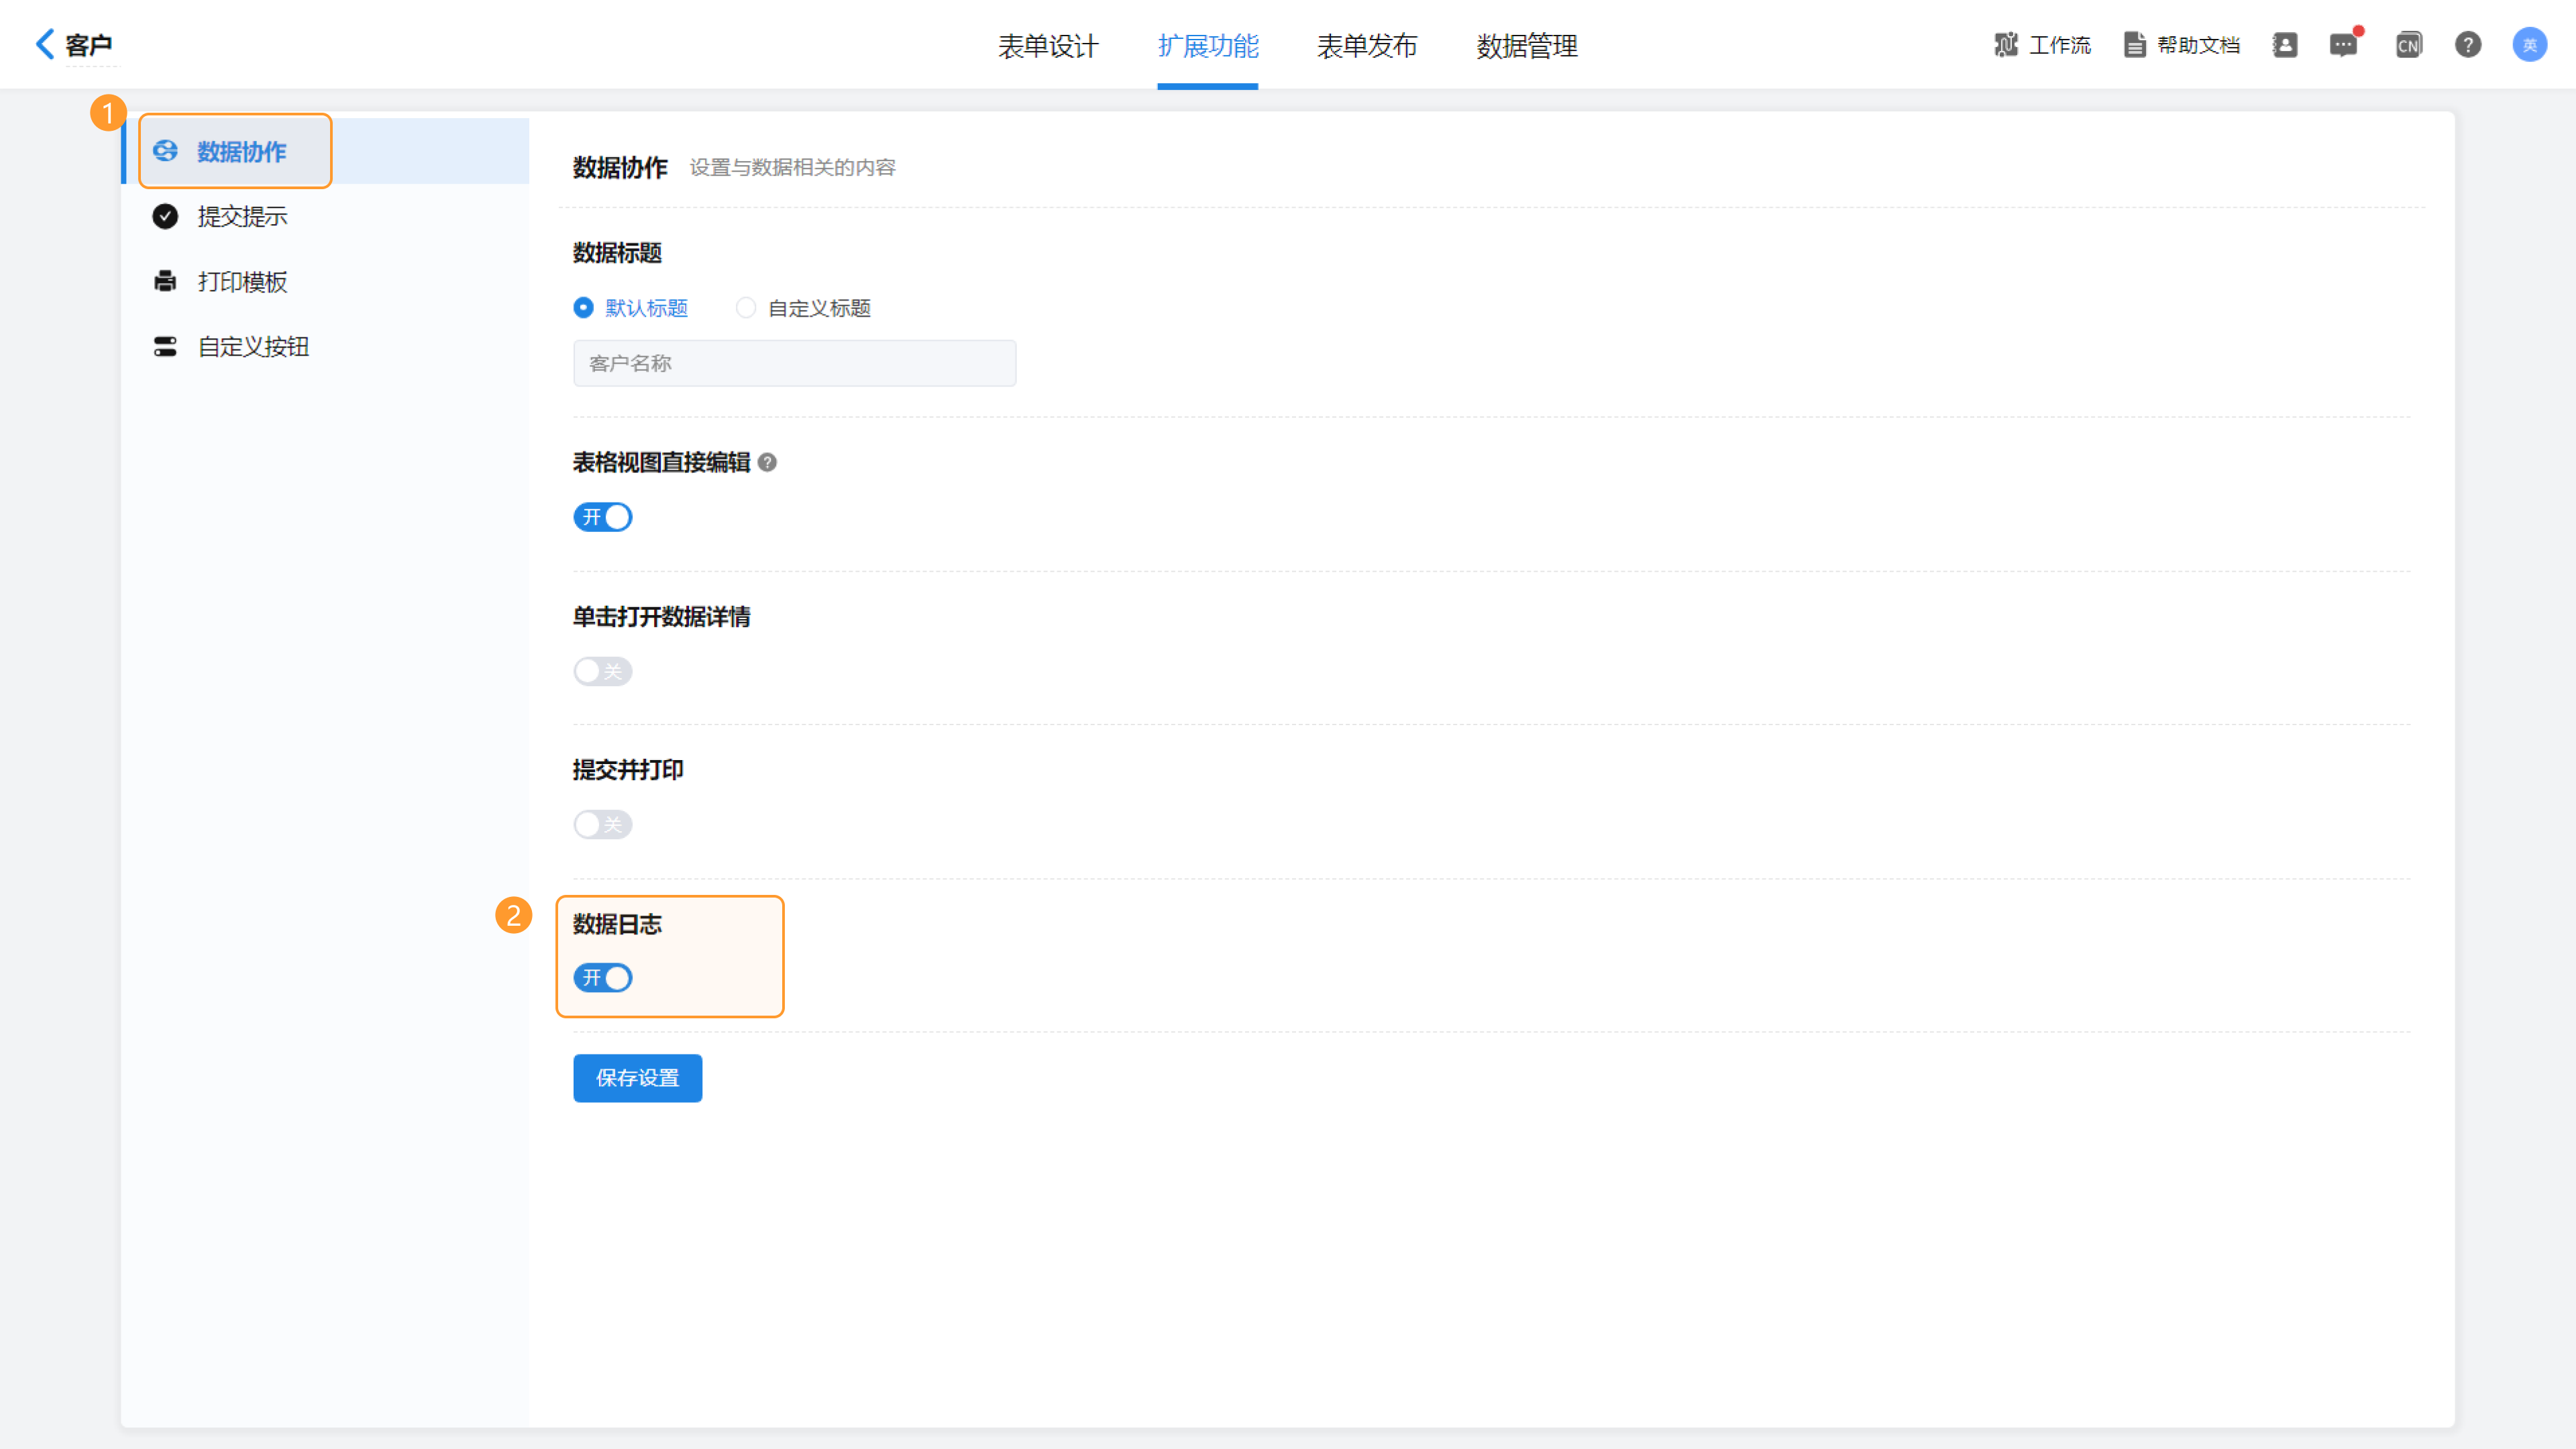The image size is (2576, 1449).
Task: Switch to the 数据管理 tab
Action: 1527,46
